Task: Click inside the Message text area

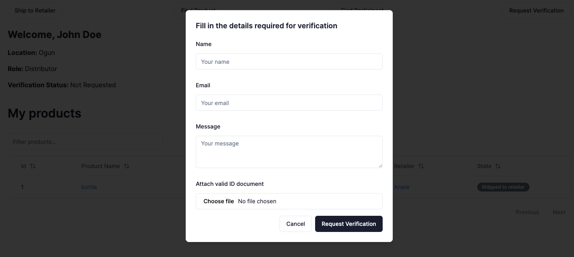Action: click(x=289, y=152)
